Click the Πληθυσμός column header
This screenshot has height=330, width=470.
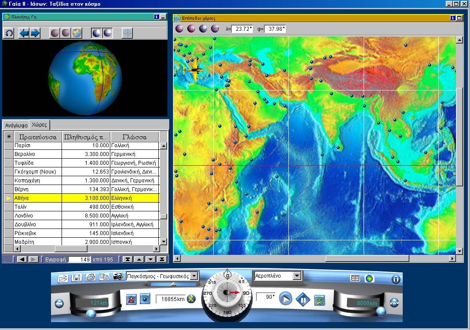[x=86, y=137]
